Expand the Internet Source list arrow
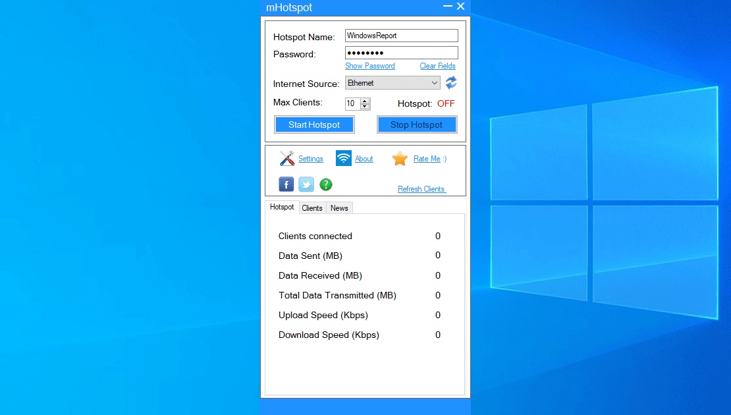Image resolution: width=731 pixels, height=415 pixels. pos(433,82)
